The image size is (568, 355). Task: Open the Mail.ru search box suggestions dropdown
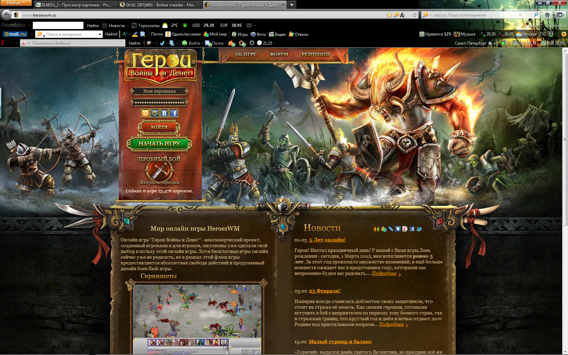click(100, 34)
